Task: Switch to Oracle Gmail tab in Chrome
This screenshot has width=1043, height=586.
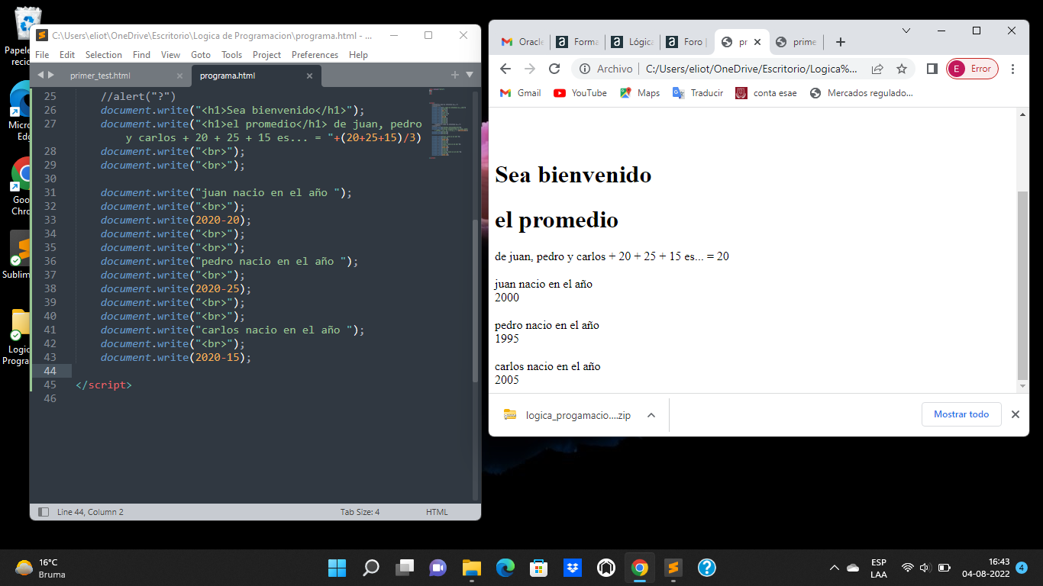Action: (522, 42)
